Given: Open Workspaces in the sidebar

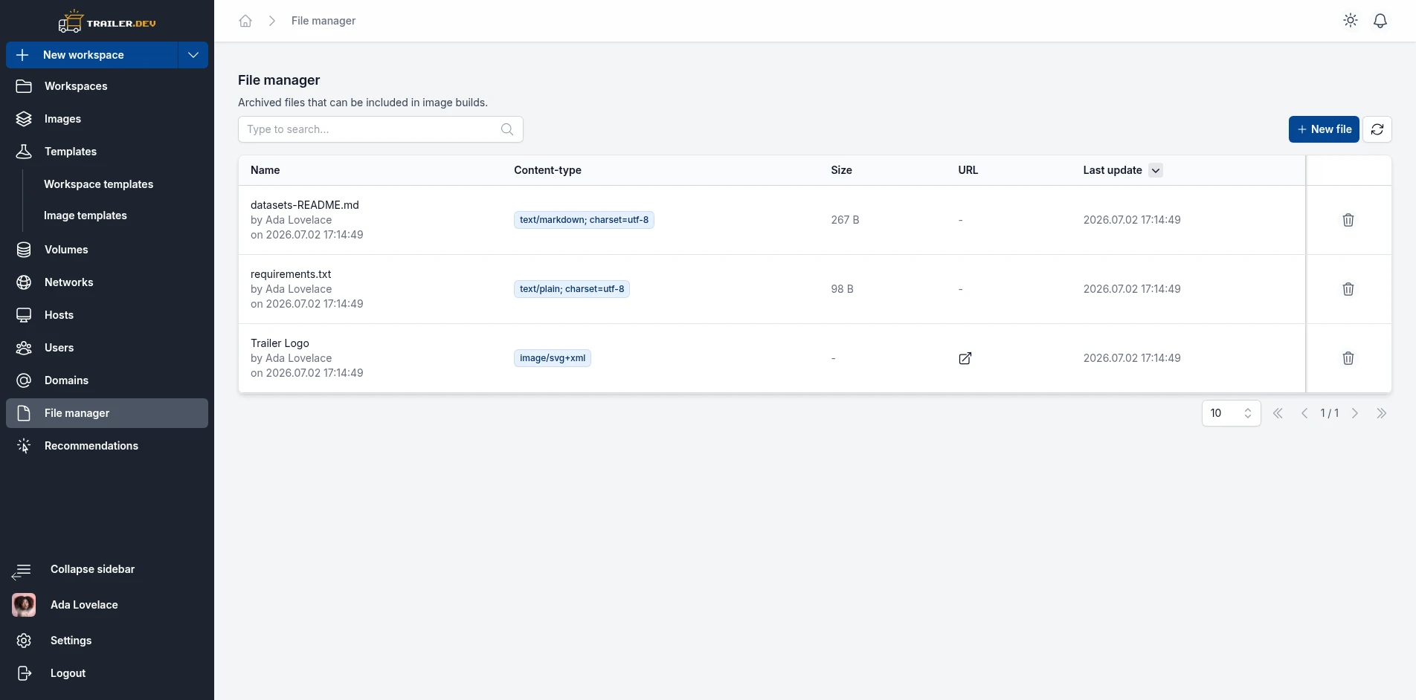Looking at the screenshot, I should tap(107, 86).
